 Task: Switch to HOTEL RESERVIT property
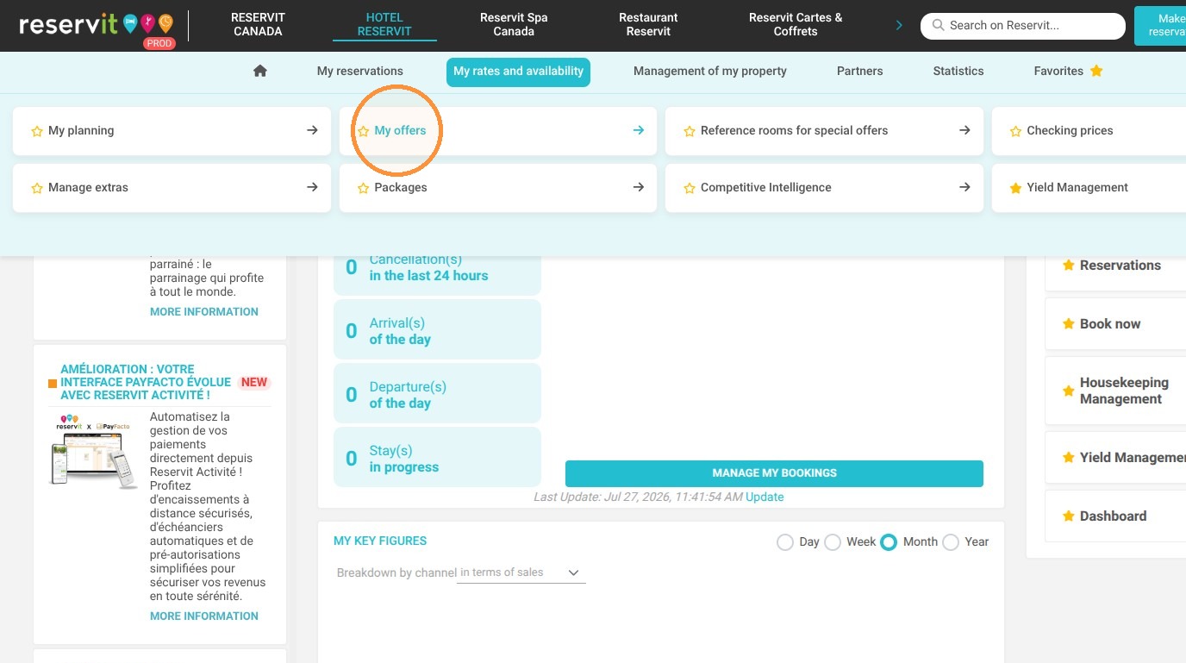click(384, 24)
